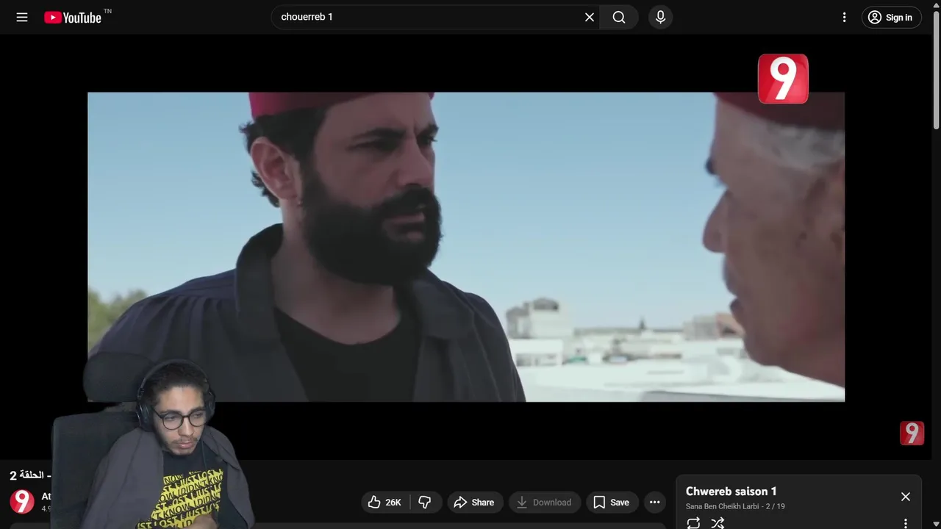Share the video
The width and height of the screenshot is (941, 529).
click(474, 502)
